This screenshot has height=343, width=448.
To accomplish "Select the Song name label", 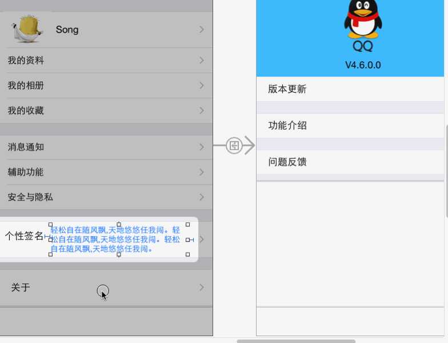I will pyautogui.click(x=67, y=30).
